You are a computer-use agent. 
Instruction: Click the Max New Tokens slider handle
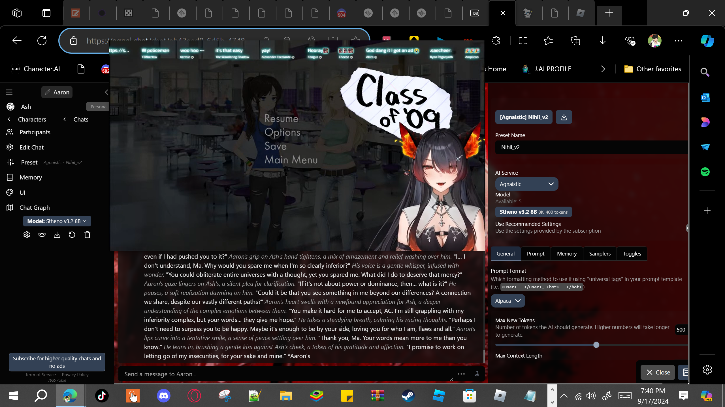(596, 345)
